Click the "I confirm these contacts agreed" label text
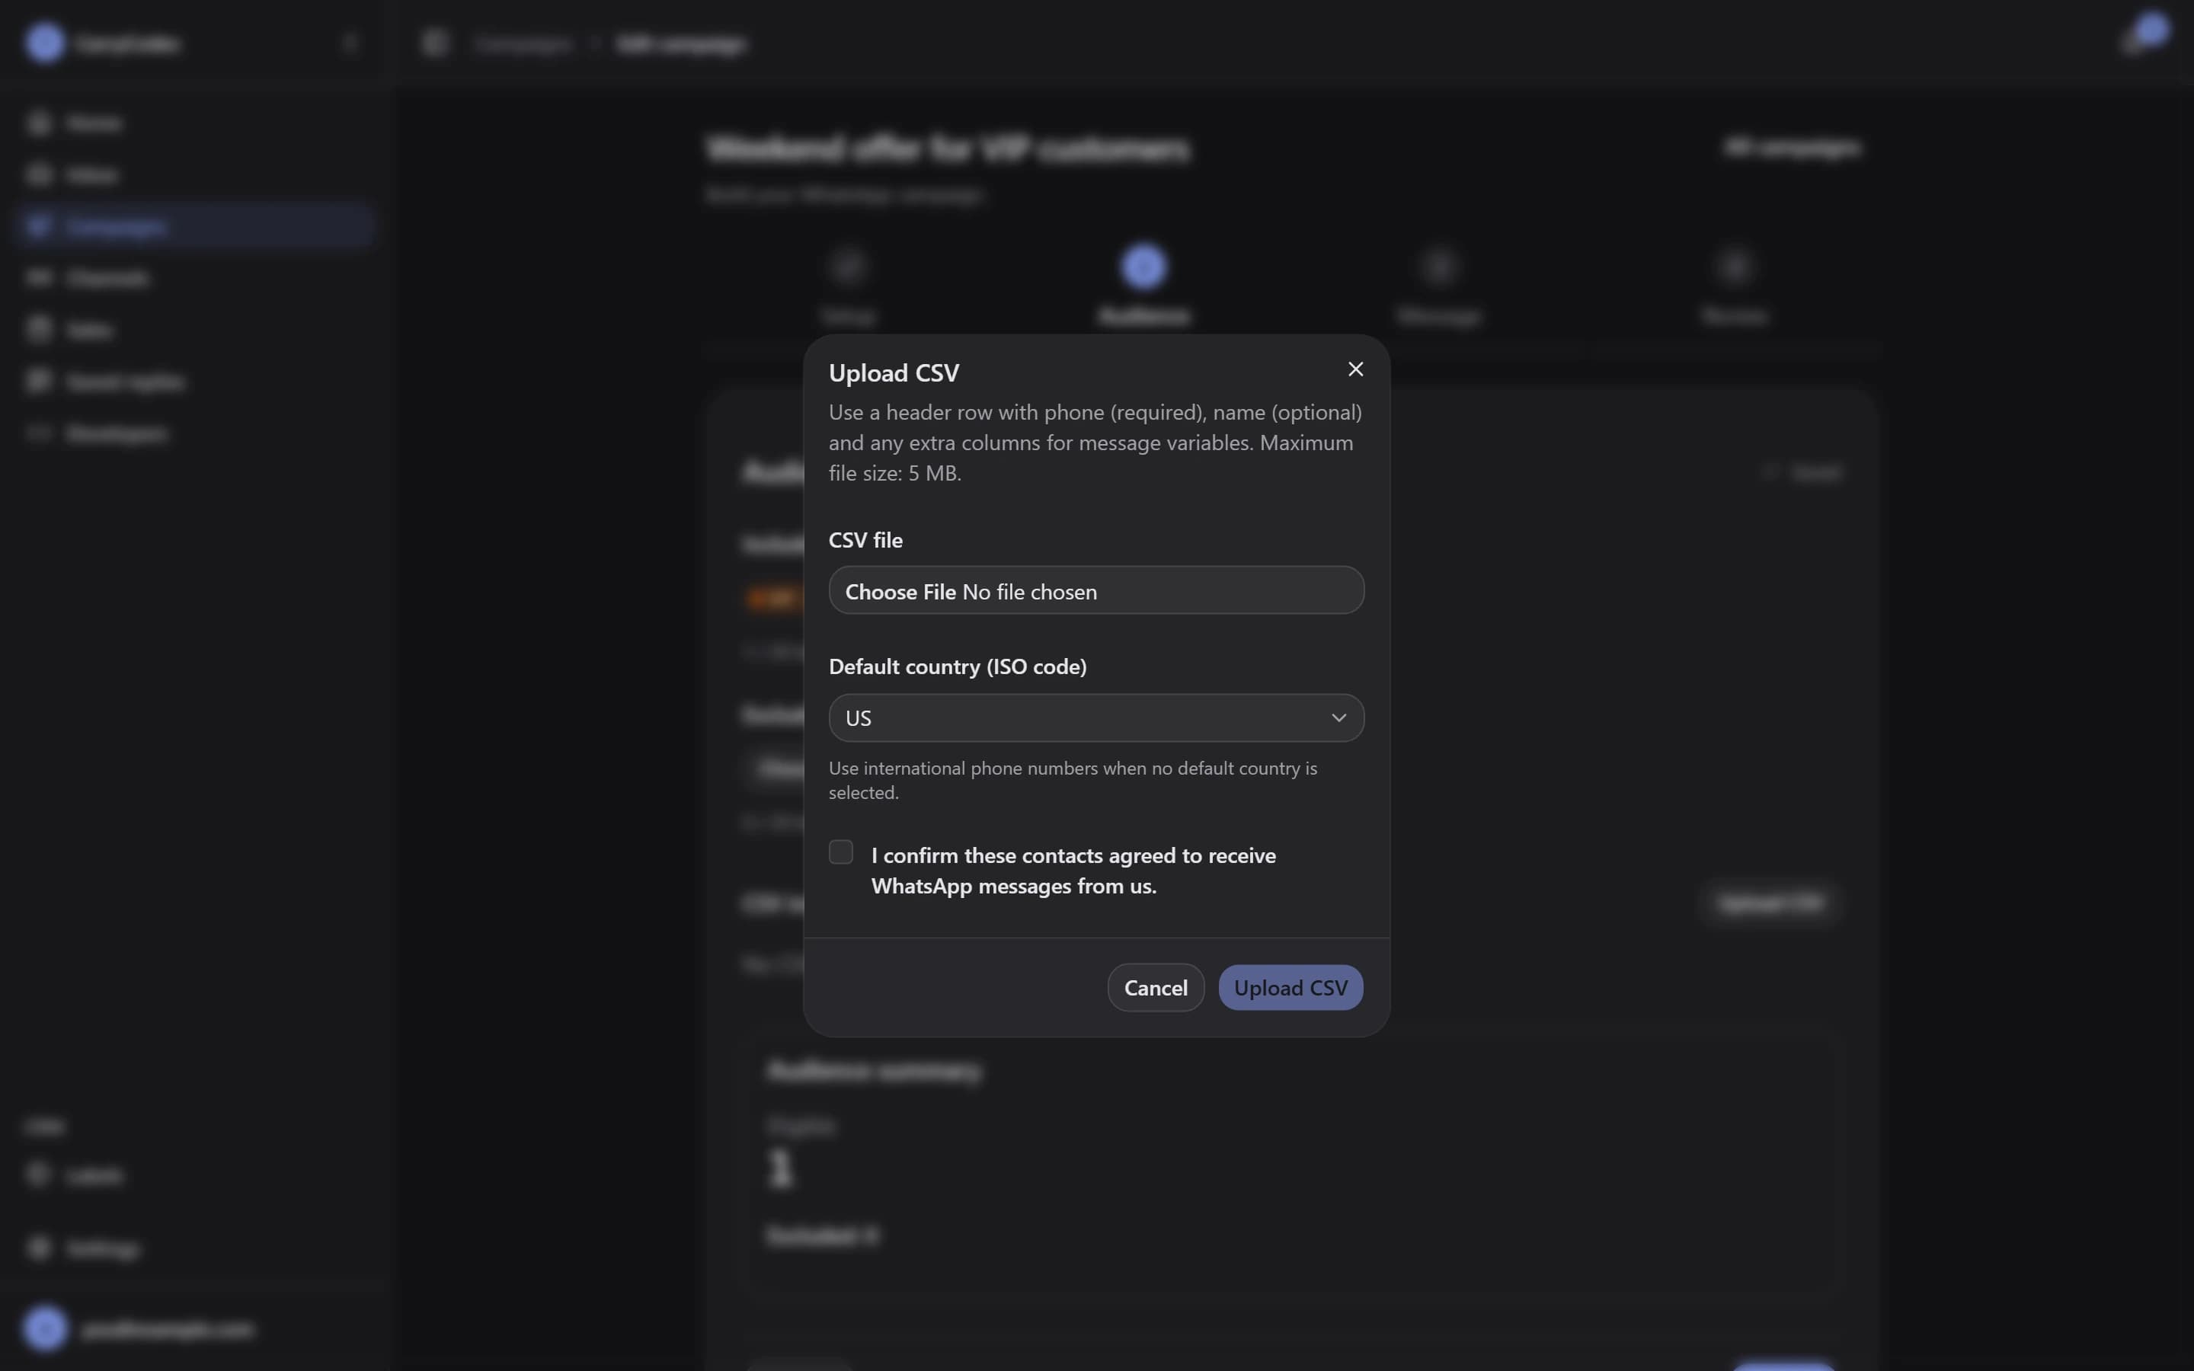 pos(1073,871)
